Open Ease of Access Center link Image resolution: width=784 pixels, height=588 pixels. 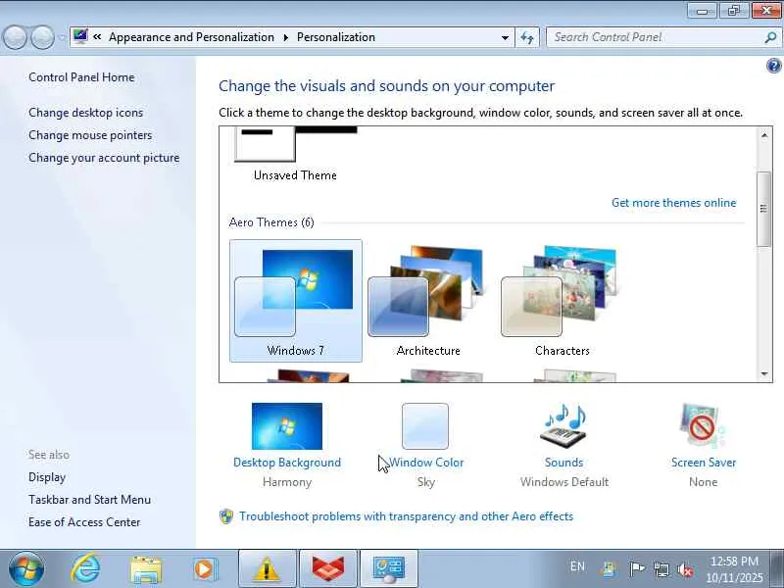pyautogui.click(x=84, y=522)
